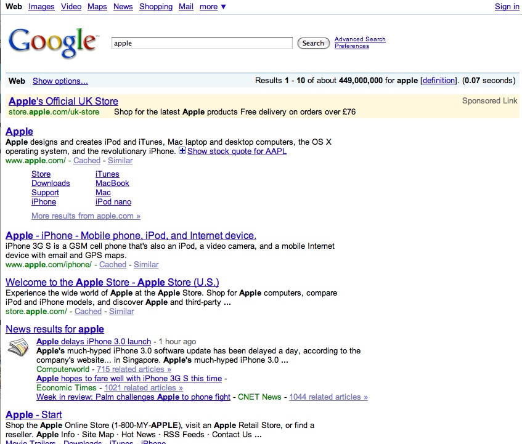Switch to the Images search tab
522x444 pixels.
[41, 7]
